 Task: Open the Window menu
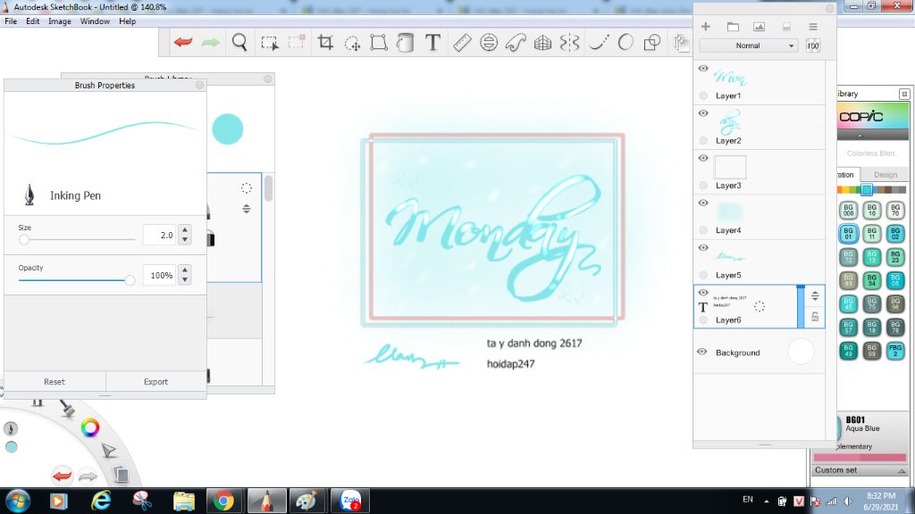95,21
